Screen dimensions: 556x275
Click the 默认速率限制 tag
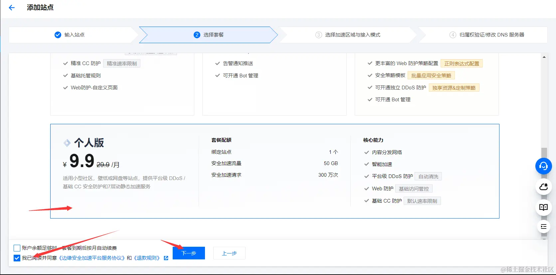pyautogui.click(x=422, y=201)
